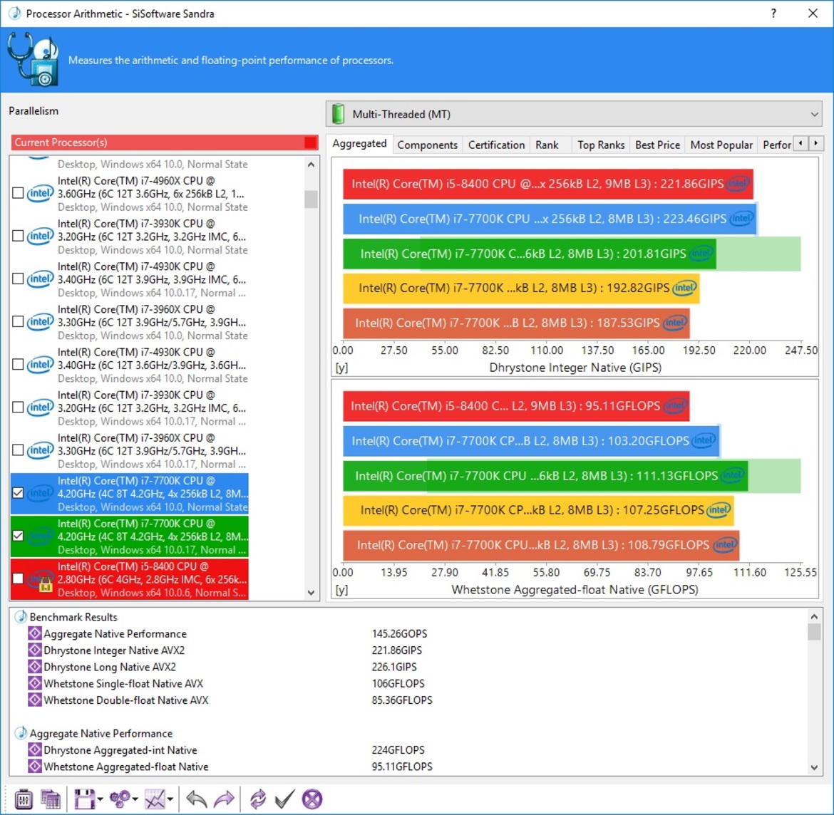This screenshot has width=834, height=815.
Task: Click the diamond icon beside Dhrystone Integer Native AVX2
Action: 35,650
